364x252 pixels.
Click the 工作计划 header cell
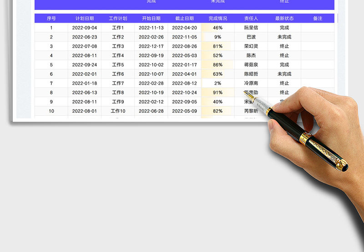click(x=118, y=19)
